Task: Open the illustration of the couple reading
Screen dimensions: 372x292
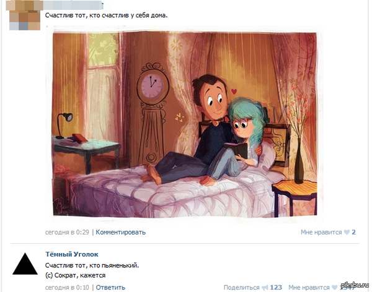Action: pyautogui.click(x=185, y=125)
